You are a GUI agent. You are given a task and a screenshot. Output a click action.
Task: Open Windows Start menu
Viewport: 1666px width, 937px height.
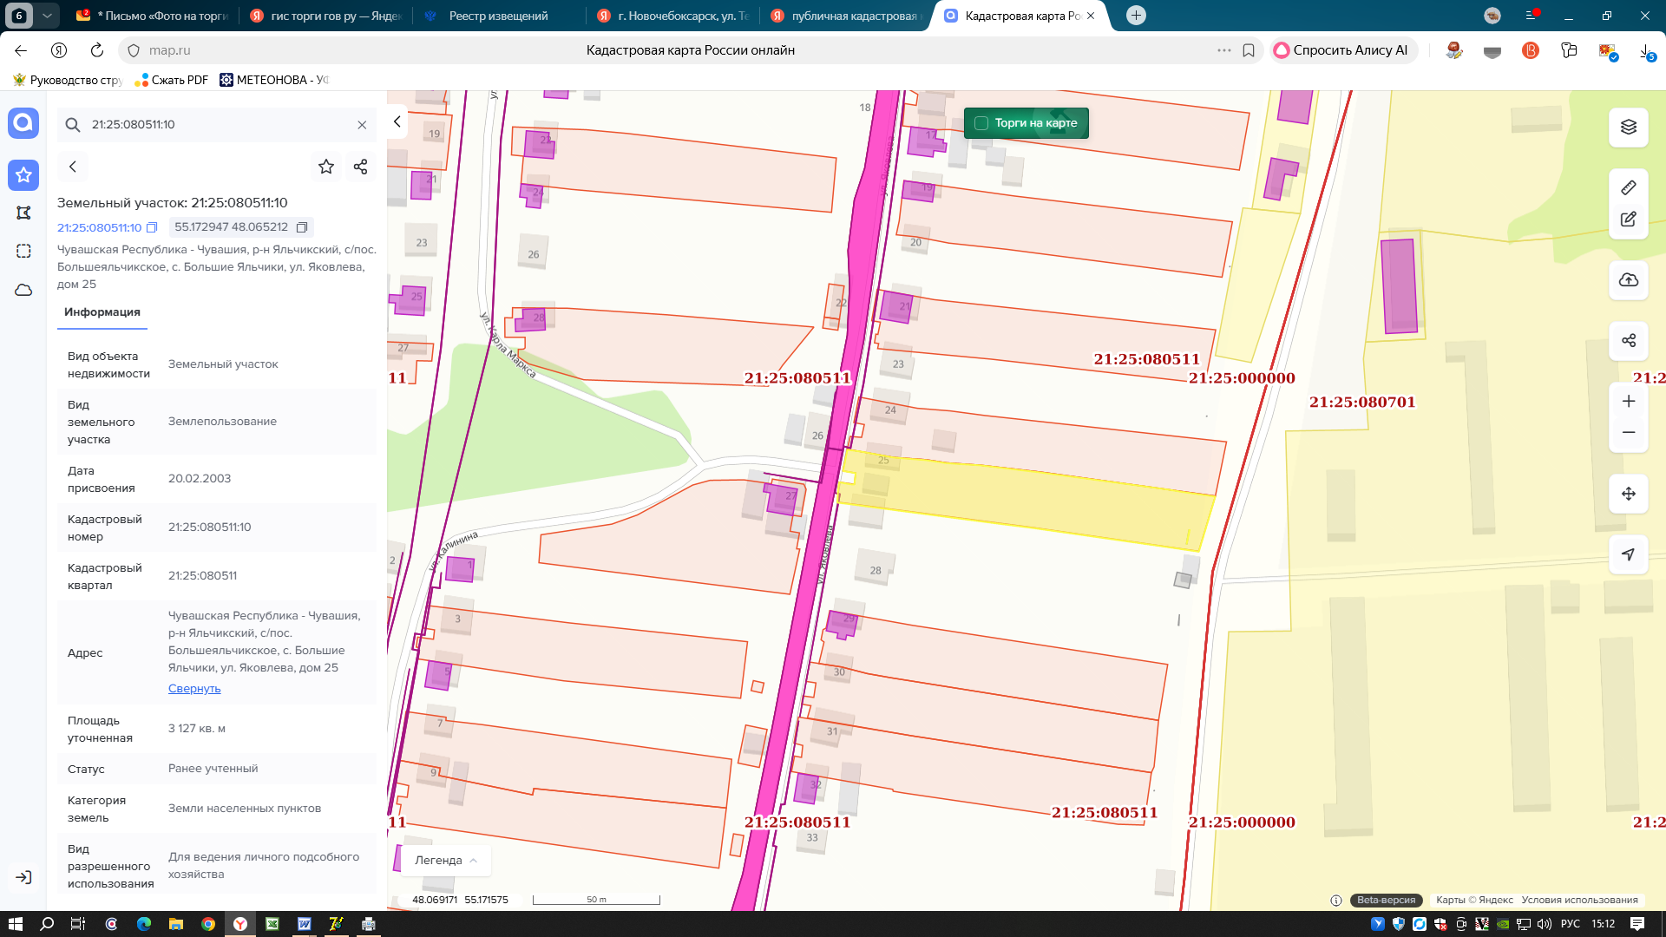[15, 924]
